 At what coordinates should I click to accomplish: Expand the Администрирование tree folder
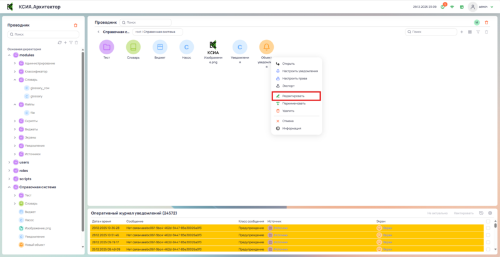[x=15, y=63]
